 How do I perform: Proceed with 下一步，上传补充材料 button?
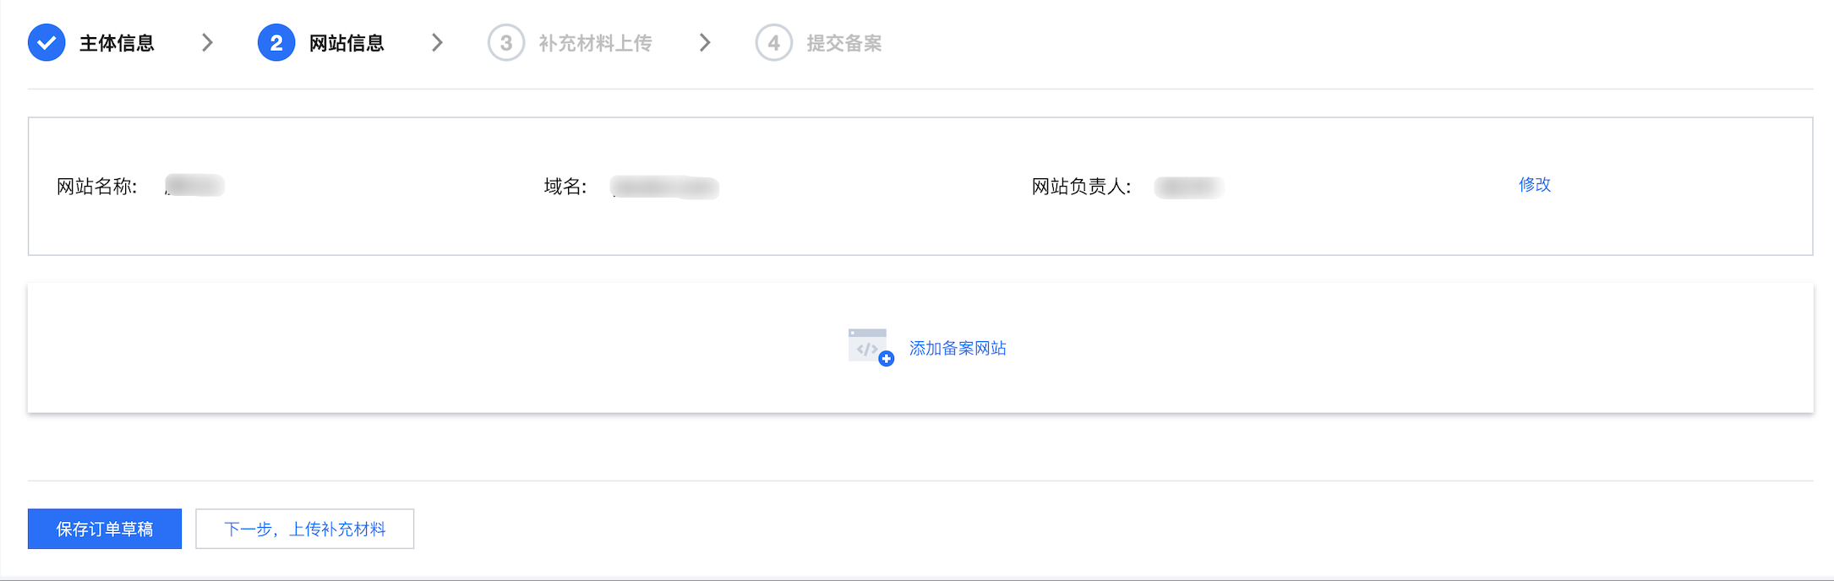point(305,529)
